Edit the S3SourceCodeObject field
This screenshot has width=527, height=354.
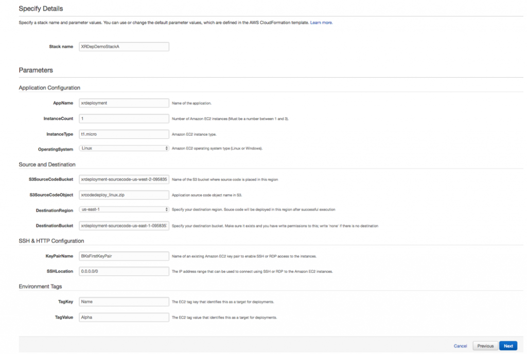coord(124,195)
